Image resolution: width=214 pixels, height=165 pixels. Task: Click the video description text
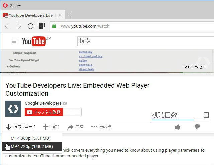(105, 153)
